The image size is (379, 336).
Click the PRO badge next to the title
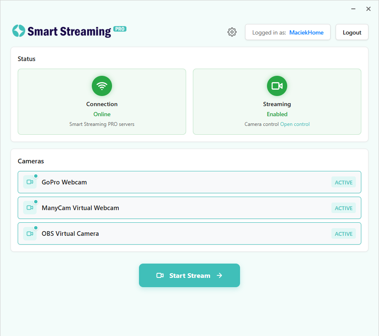click(x=120, y=29)
